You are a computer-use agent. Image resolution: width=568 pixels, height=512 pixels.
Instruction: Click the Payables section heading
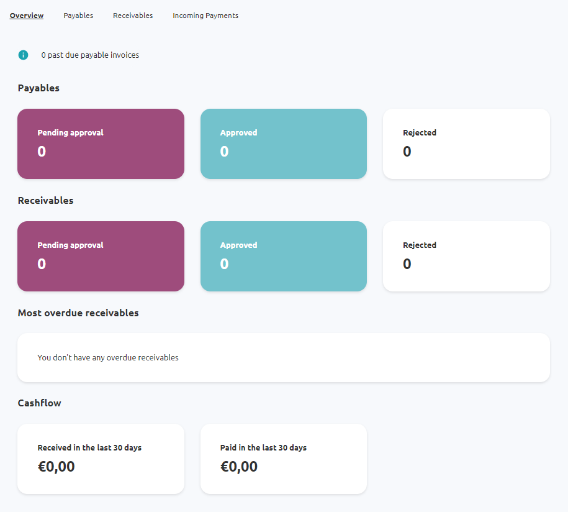point(38,88)
